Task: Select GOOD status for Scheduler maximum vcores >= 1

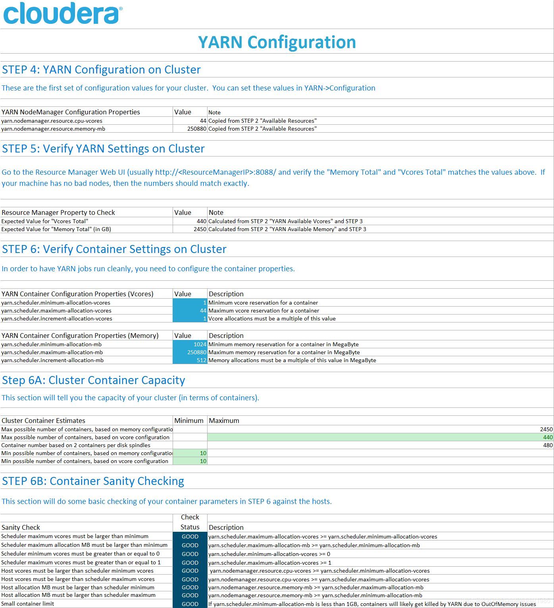Action: [190, 563]
